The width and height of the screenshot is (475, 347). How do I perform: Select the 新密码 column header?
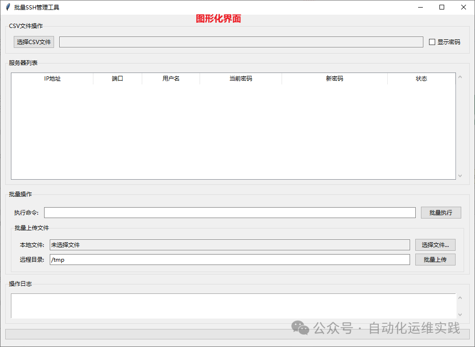(335, 79)
